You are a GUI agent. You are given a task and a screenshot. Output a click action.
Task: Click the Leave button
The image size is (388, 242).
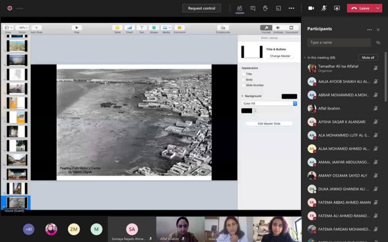[361, 8]
